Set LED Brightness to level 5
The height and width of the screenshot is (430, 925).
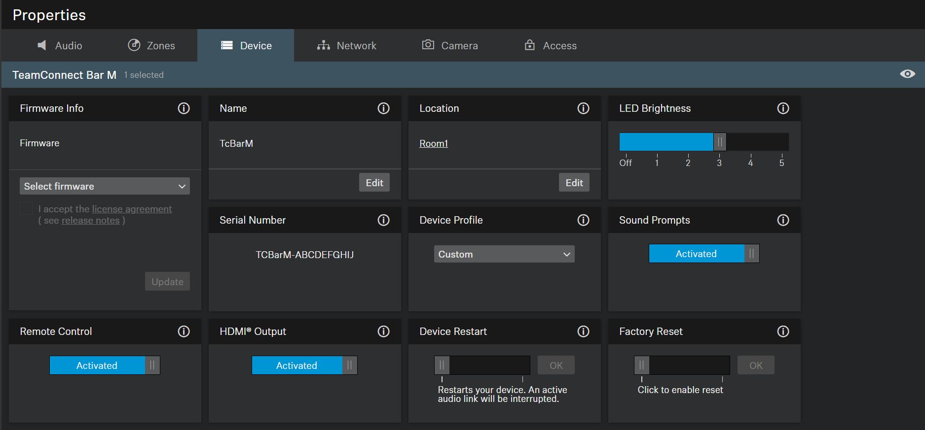pos(782,163)
